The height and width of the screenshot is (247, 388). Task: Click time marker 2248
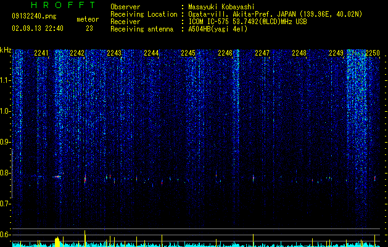pyautogui.click(x=299, y=52)
